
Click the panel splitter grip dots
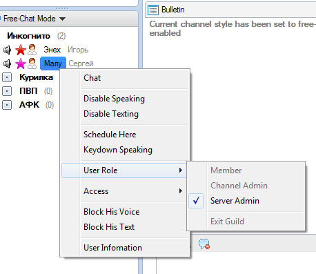(x=62, y=8)
